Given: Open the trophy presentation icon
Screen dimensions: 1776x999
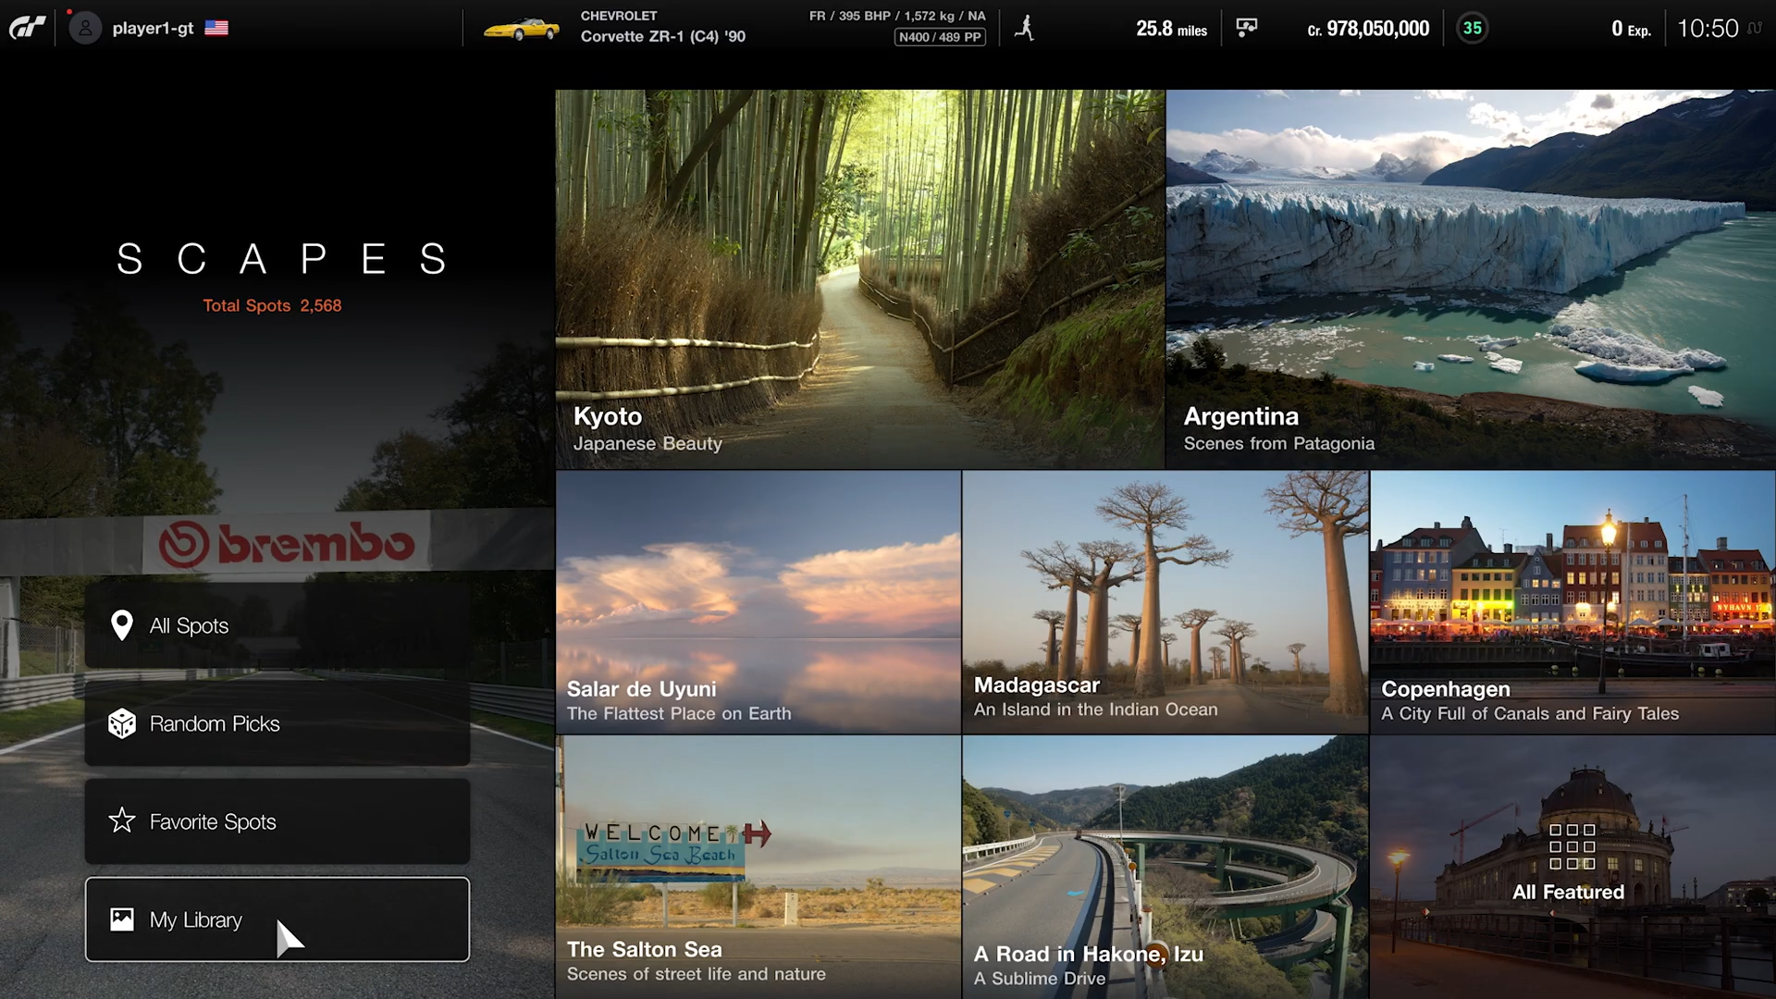Looking at the screenshot, I should (1247, 28).
